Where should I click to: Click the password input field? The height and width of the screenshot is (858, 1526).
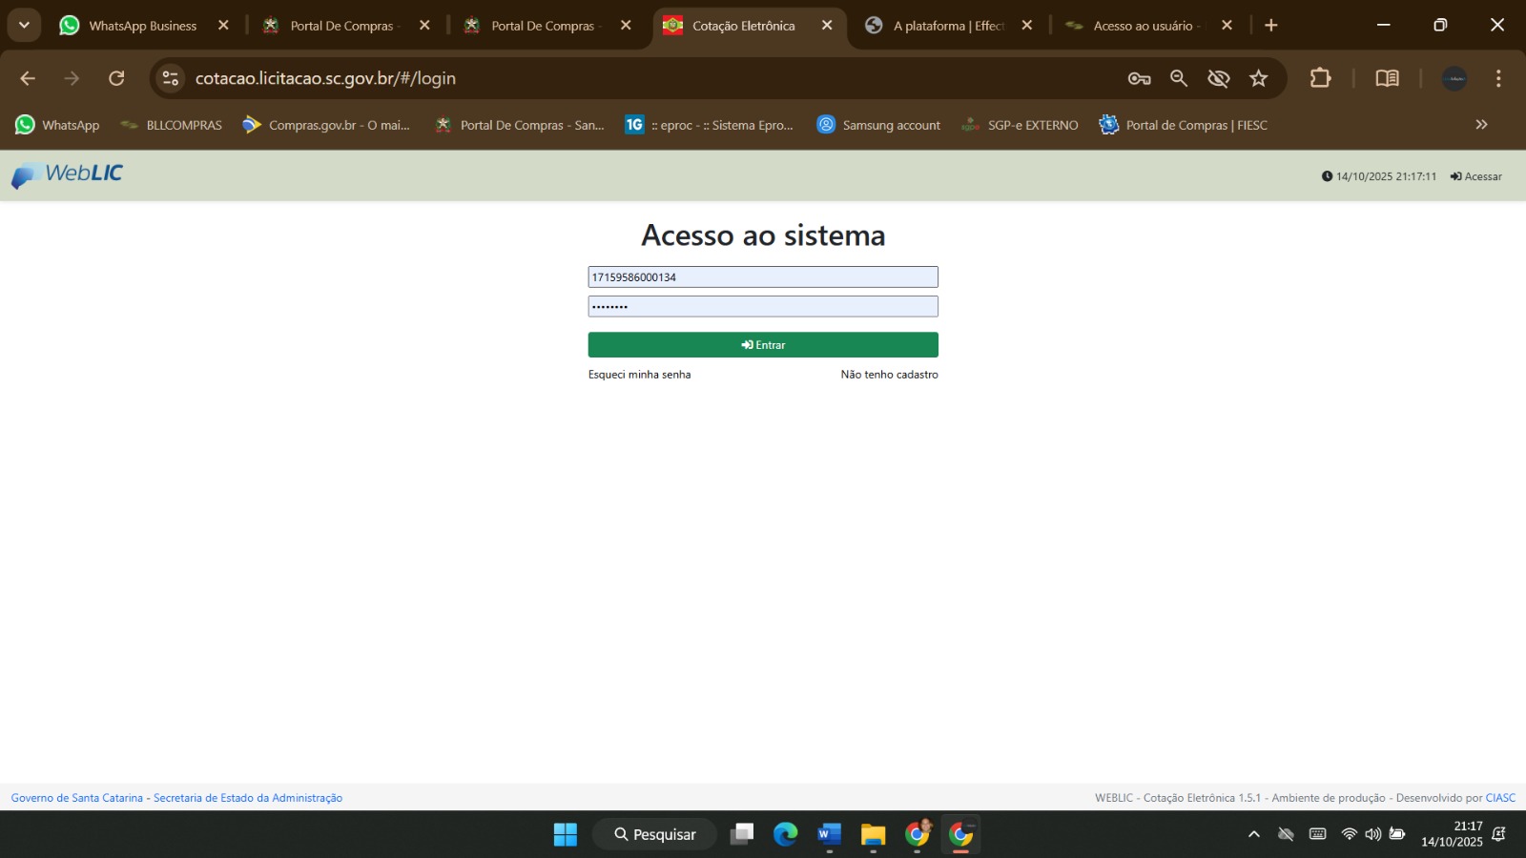pyautogui.click(x=763, y=306)
